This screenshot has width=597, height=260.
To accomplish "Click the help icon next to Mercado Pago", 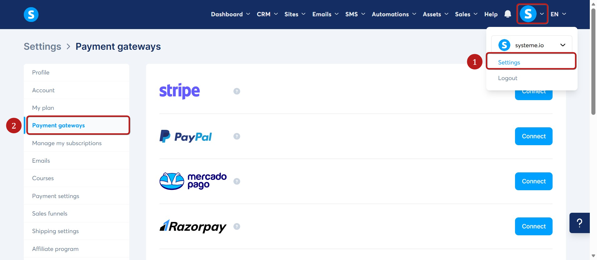I will coord(237,181).
